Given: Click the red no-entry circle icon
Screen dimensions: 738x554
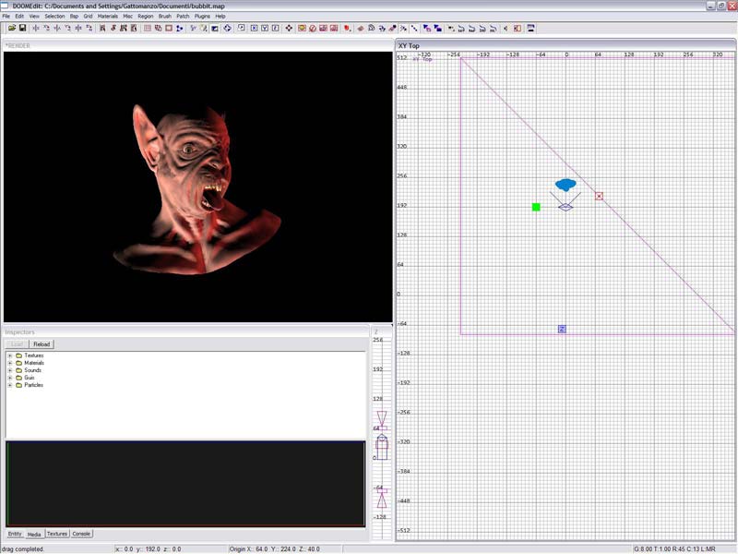Looking at the screenshot, I should (x=313, y=29).
